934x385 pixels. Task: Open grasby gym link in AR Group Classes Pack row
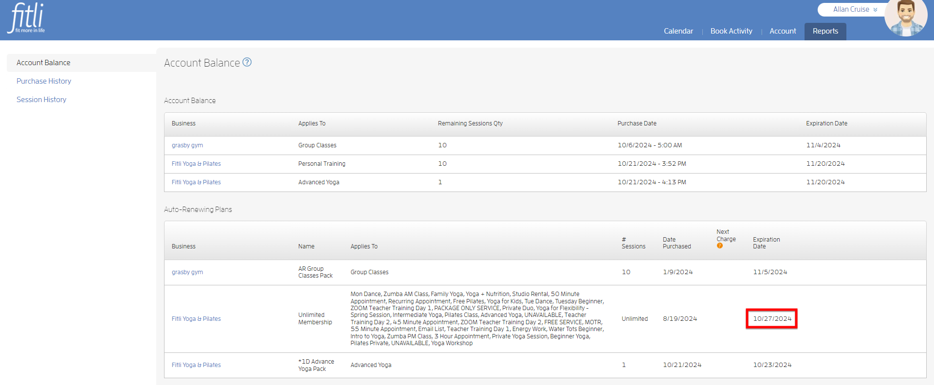pyautogui.click(x=187, y=272)
